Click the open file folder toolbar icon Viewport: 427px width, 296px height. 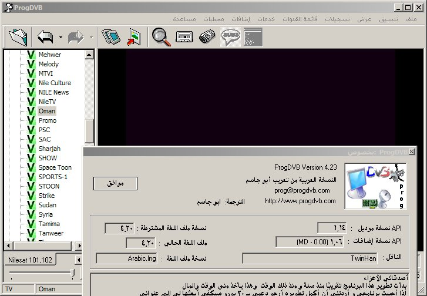pyautogui.click(x=19, y=37)
